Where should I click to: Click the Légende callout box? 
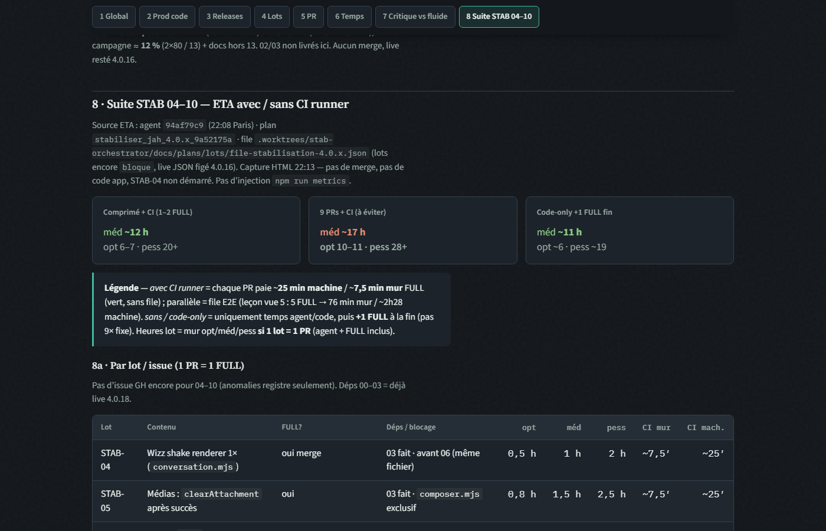pyautogui.click(x=271, y=309)
